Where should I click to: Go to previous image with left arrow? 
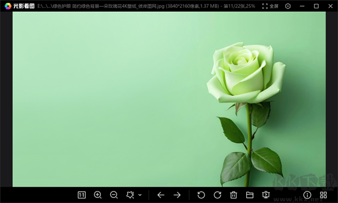pos(161,195)
